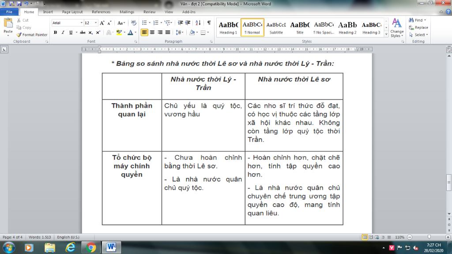The image size is (452, 254).
Task: Click the tab selector at ruler corner
Action: point(4,49)
